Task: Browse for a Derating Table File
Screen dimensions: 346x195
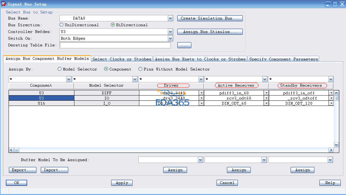Action: (x=184, y=45)
